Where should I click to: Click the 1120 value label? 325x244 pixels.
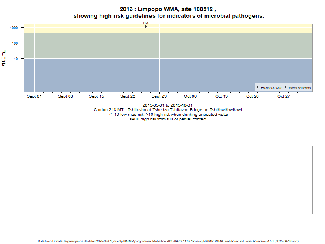click(x=146, y=23)
